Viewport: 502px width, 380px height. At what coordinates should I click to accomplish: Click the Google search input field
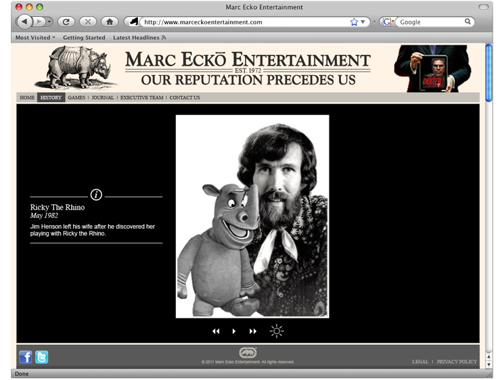(x=430, y=22)
